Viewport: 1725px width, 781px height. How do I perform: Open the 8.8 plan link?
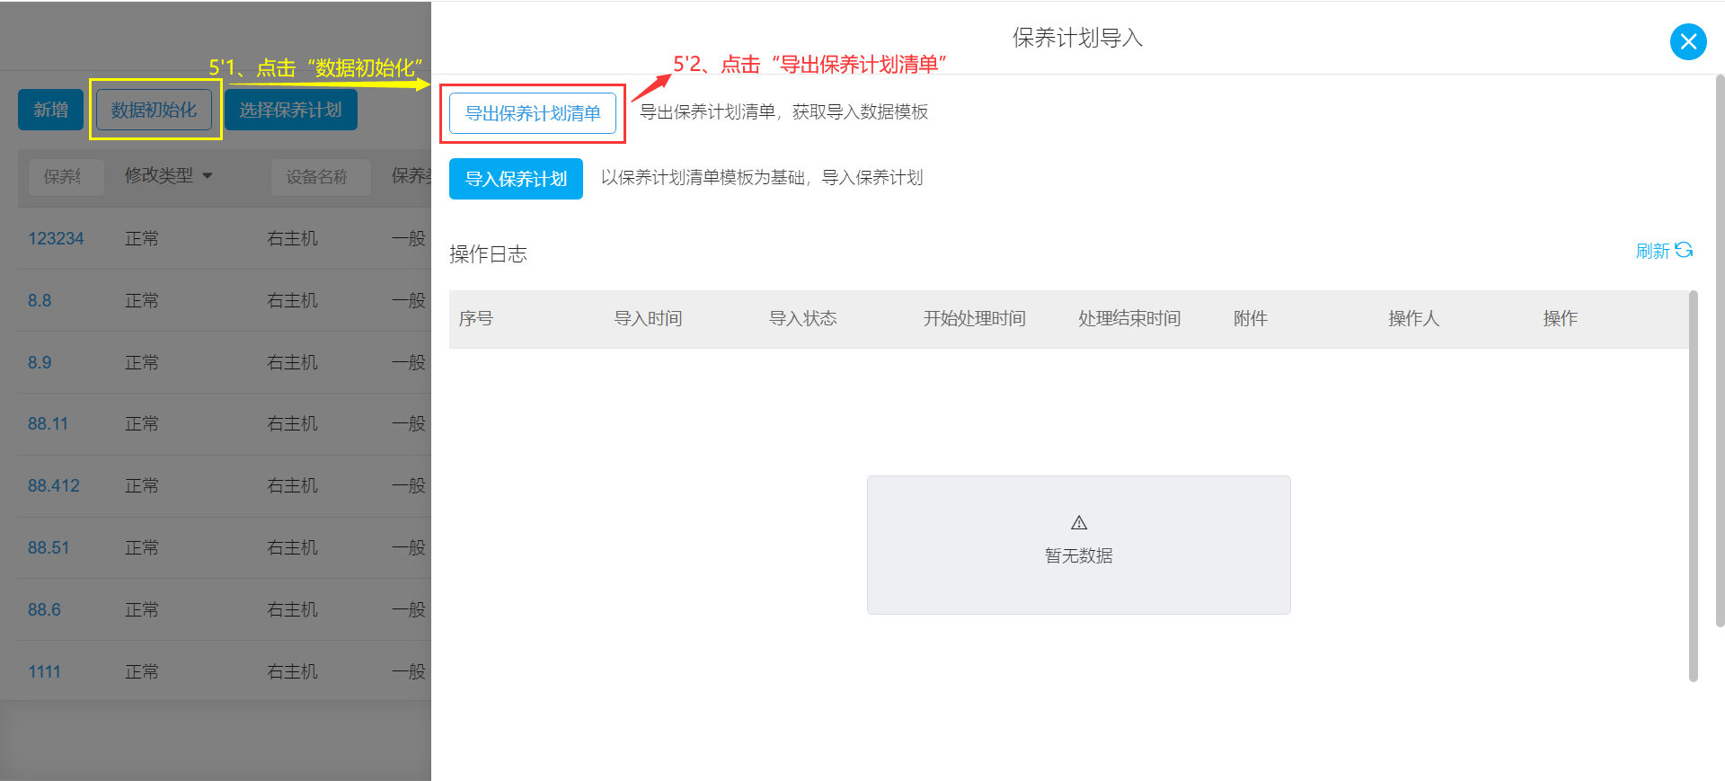click(x=40, y=300)
